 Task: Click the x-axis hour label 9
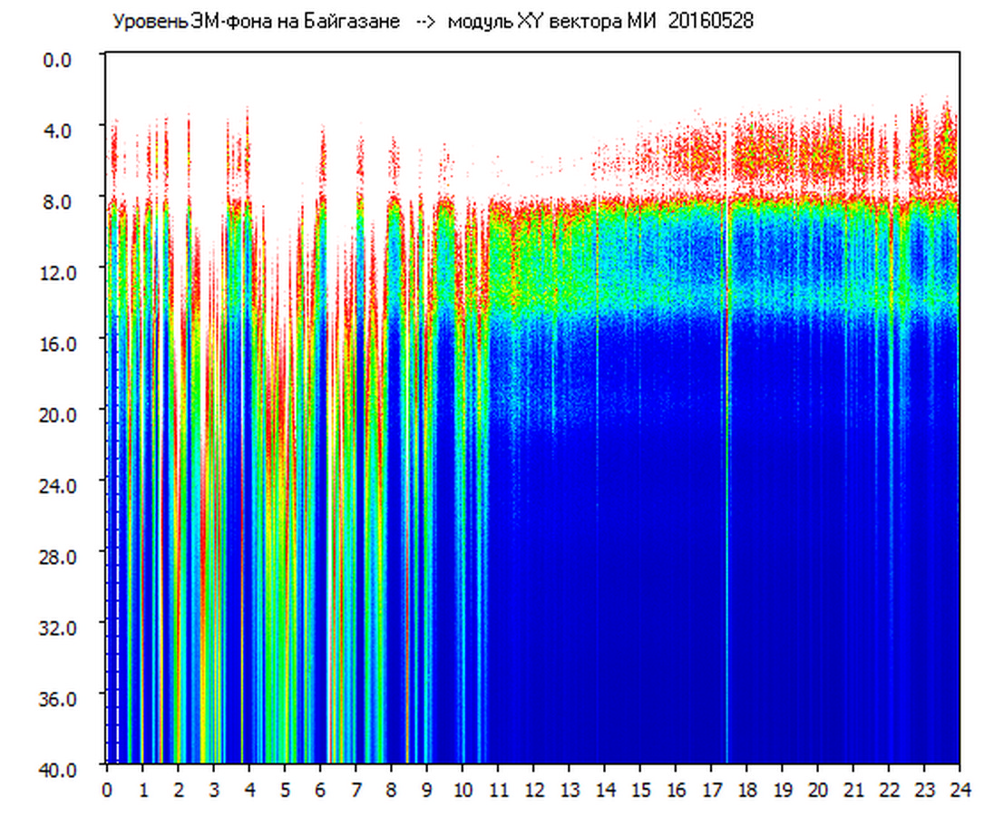[x=426, y=790]
